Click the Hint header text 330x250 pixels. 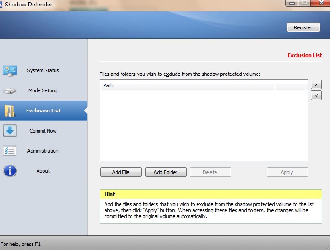[110, 194]
